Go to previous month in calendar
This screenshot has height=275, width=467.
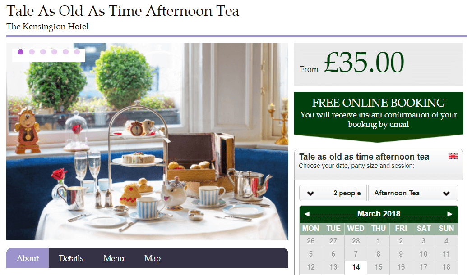tap(307, 214)
